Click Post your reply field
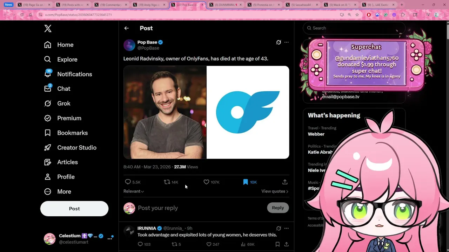Image resolution: width=449 pixels, height=252 pixels. point(200,208)
